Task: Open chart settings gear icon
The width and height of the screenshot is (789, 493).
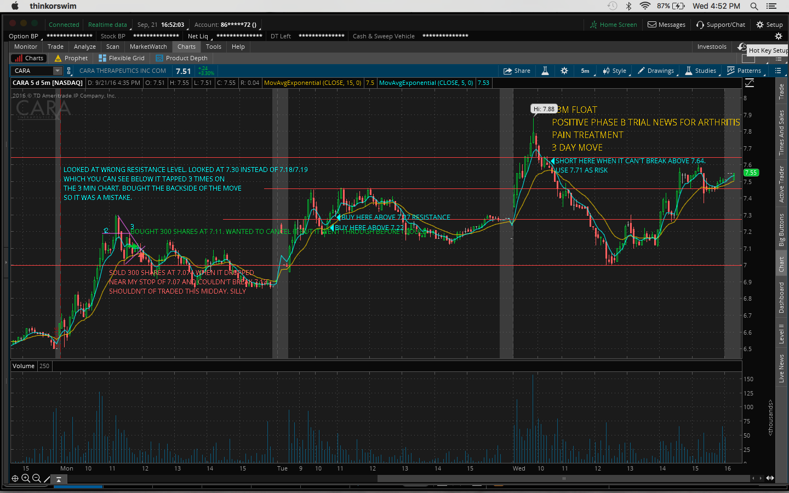Action: coord(564,71)
